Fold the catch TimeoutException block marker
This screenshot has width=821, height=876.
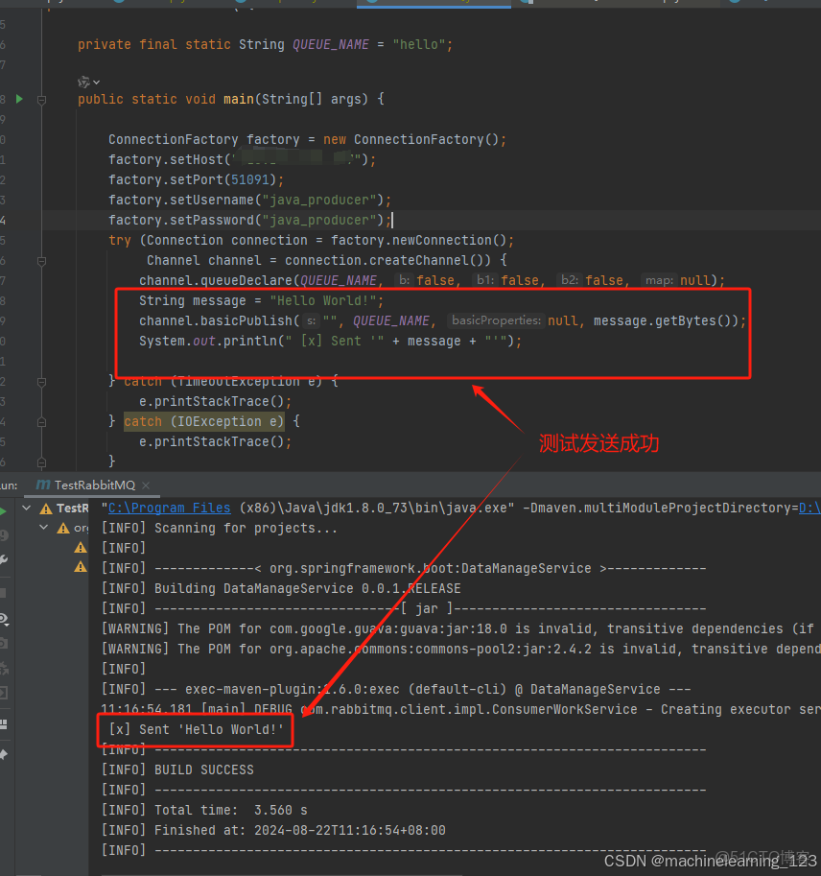point(41,382)
